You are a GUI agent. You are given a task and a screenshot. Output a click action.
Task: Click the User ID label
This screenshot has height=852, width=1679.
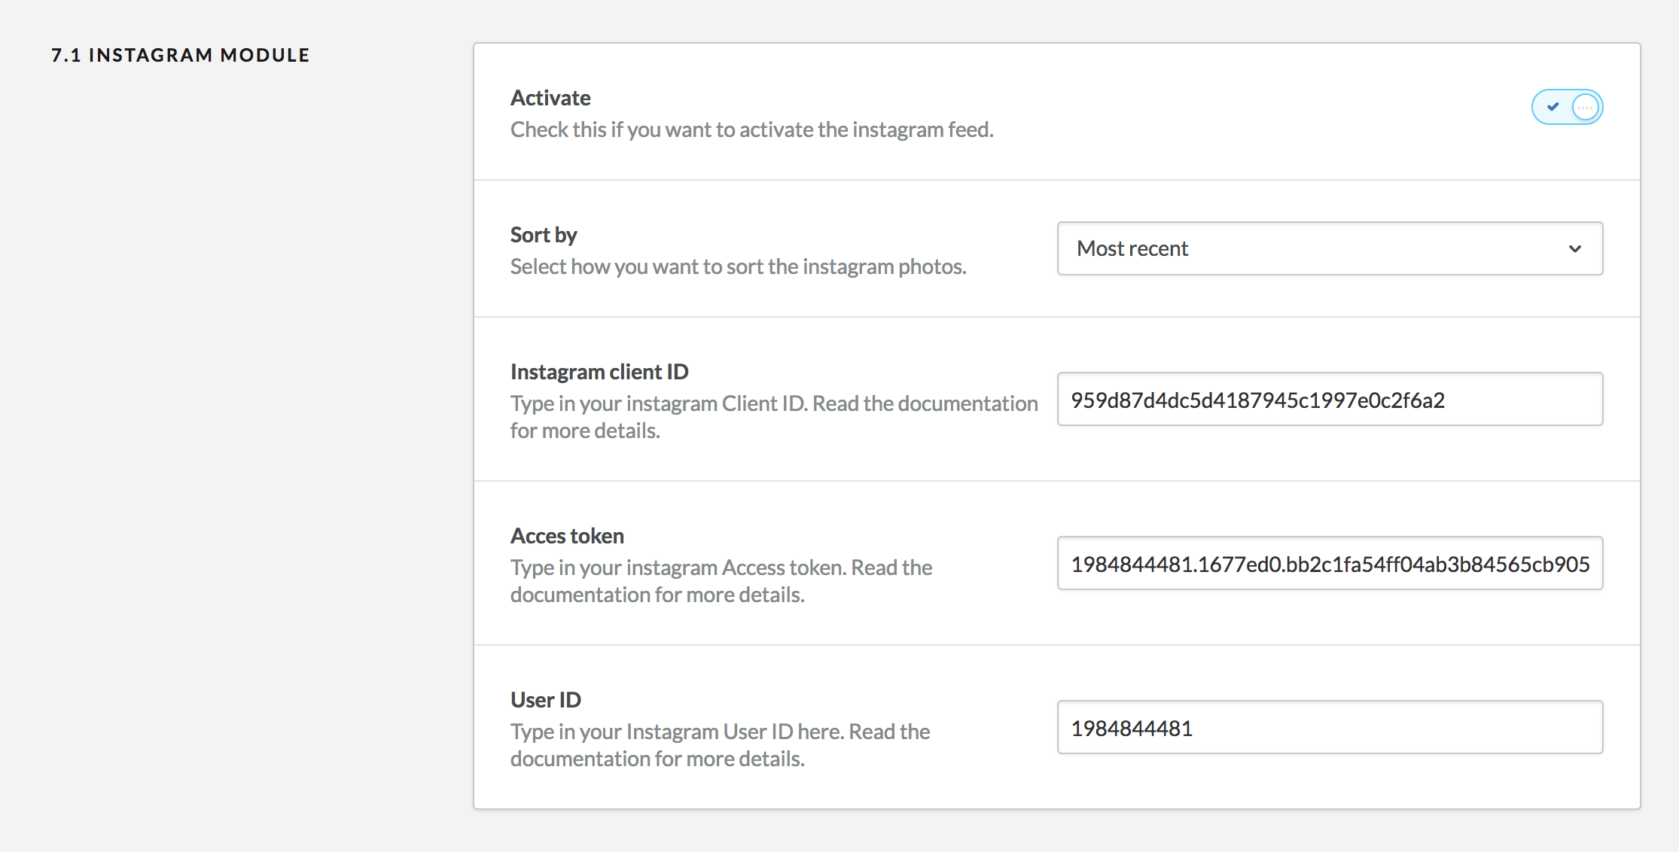546,700
